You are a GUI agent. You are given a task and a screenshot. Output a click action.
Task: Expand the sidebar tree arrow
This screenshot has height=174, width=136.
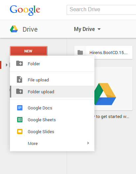pos(7,65)
